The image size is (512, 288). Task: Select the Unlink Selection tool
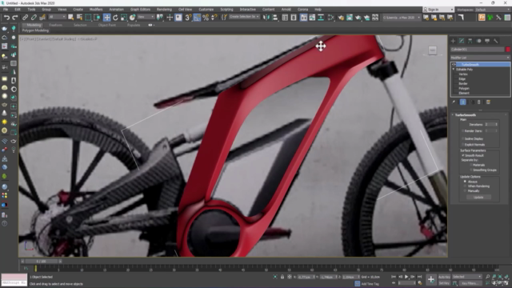34,18
